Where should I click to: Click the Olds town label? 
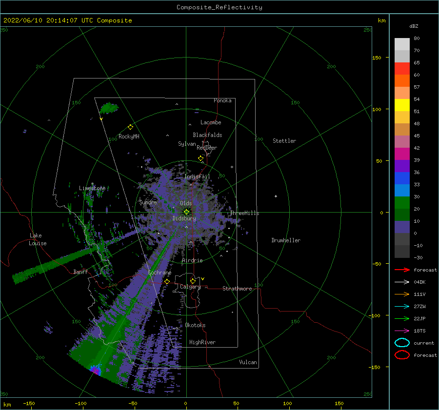click(186, 203)
